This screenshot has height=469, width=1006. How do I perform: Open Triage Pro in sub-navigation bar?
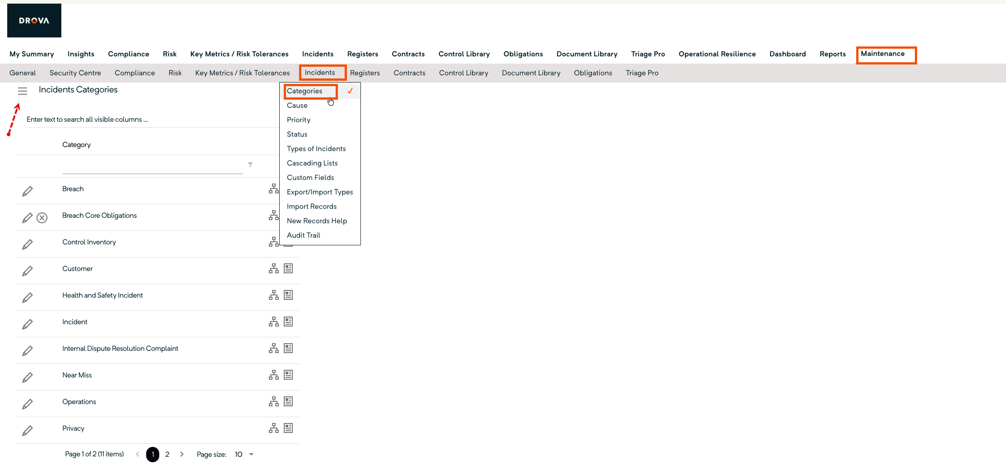point(642,73)
